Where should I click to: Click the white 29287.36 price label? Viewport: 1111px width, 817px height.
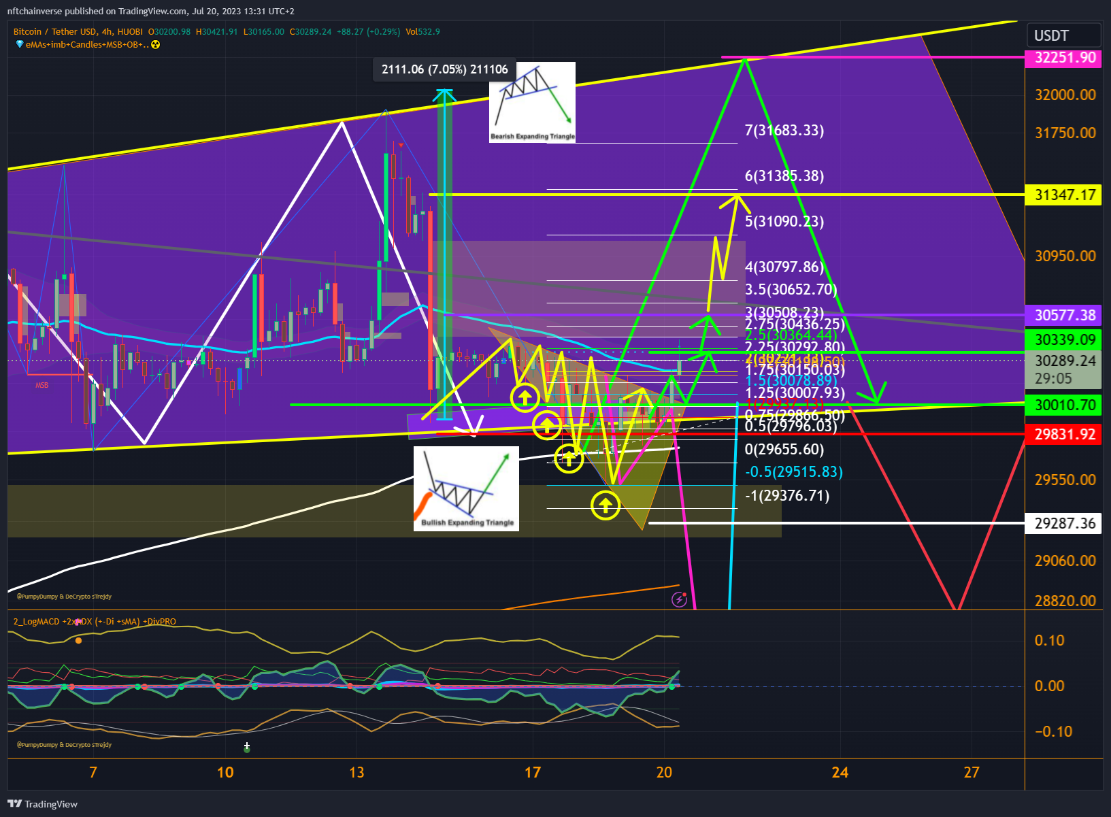point(1063,524)
